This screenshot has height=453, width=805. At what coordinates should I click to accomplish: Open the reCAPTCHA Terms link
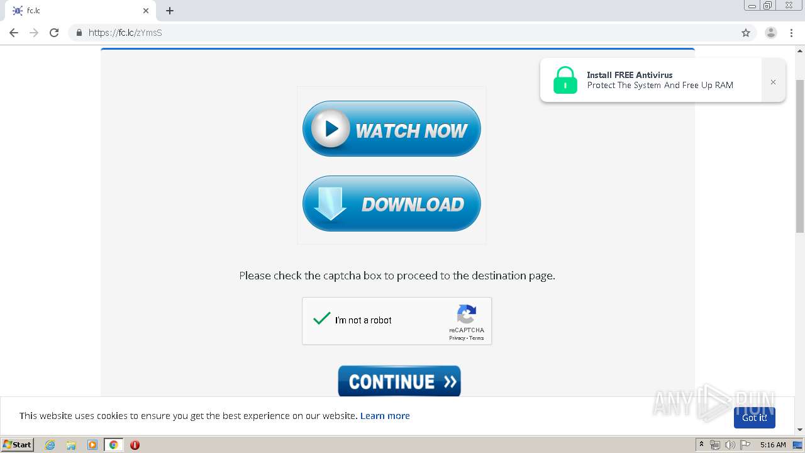tap(477, 338)
